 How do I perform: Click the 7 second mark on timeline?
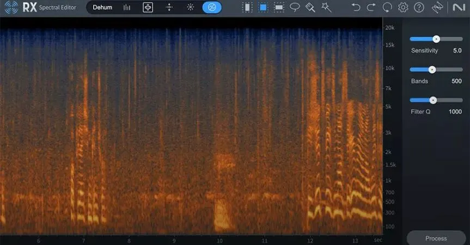coord(84,241)
